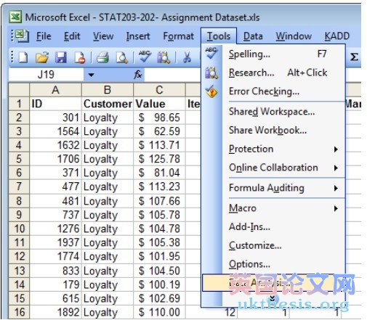Click the AutoSum sigma icon

pyautogui.click(x=354, y=57)
